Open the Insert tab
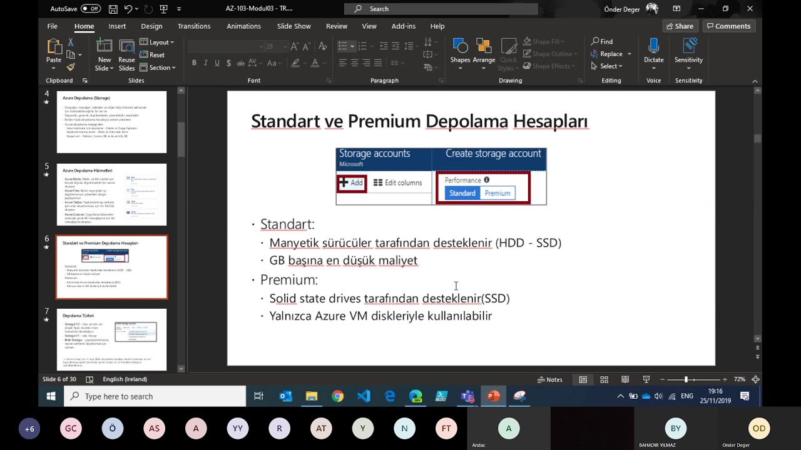This screenshot has height=450, width=801. (117, 26)
